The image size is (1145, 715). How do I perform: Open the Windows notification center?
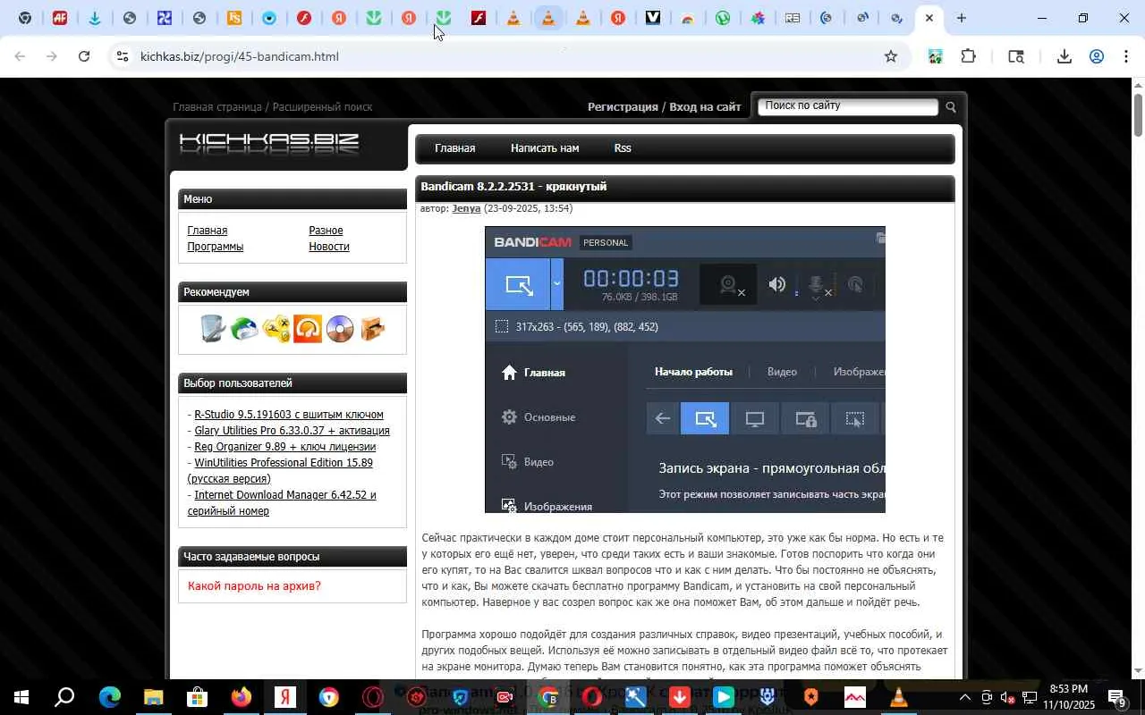click(1117, 697)
